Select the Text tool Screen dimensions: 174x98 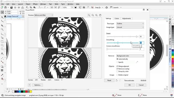(2, 54)
